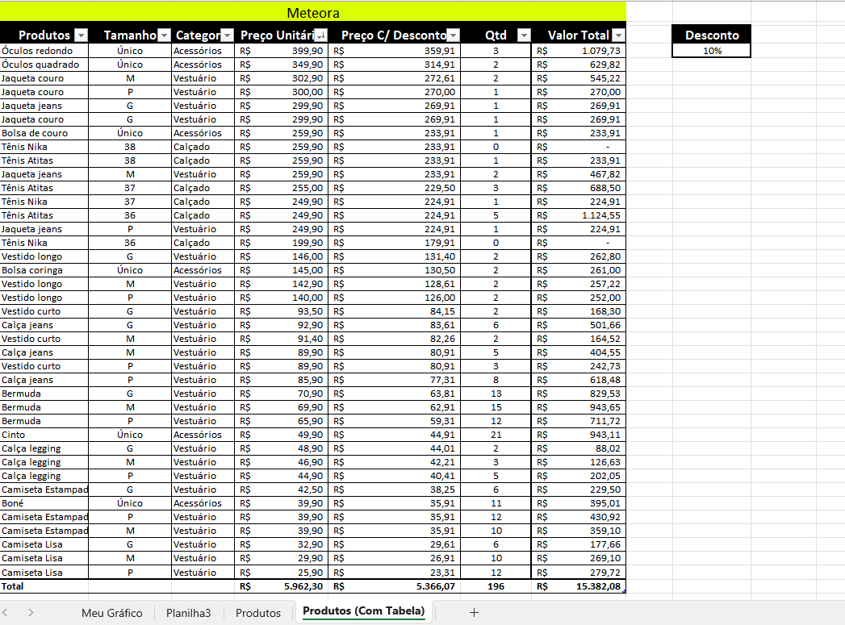
Task: Switch to the Meu Gráfico sheet tab
Action: [112, 613]
